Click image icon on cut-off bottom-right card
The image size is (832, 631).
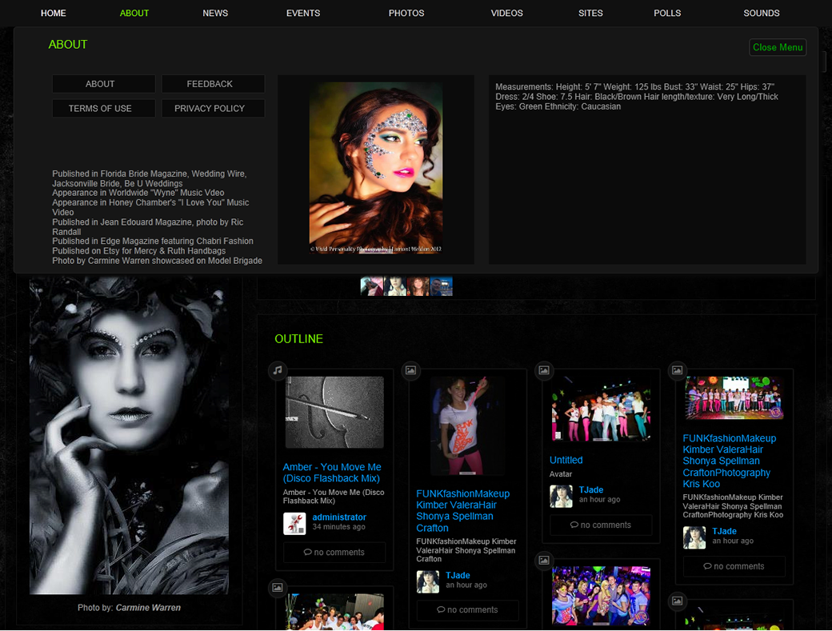point(677,601)
